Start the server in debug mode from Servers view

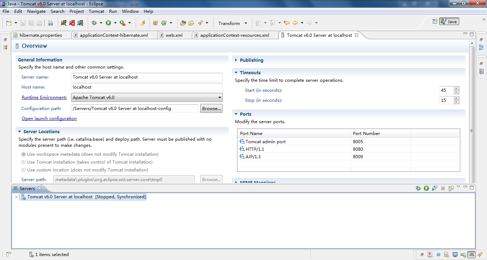[418, 188]
